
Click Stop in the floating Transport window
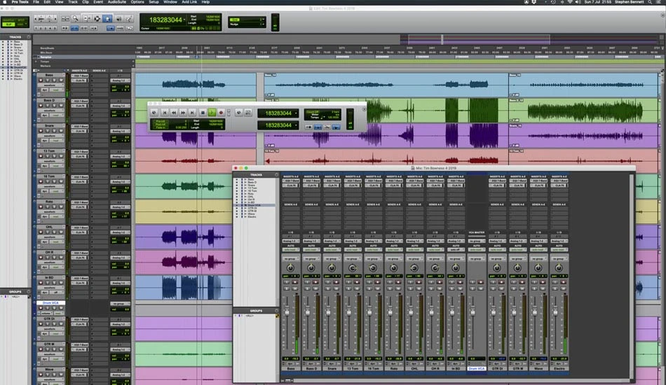coord(203,113)
